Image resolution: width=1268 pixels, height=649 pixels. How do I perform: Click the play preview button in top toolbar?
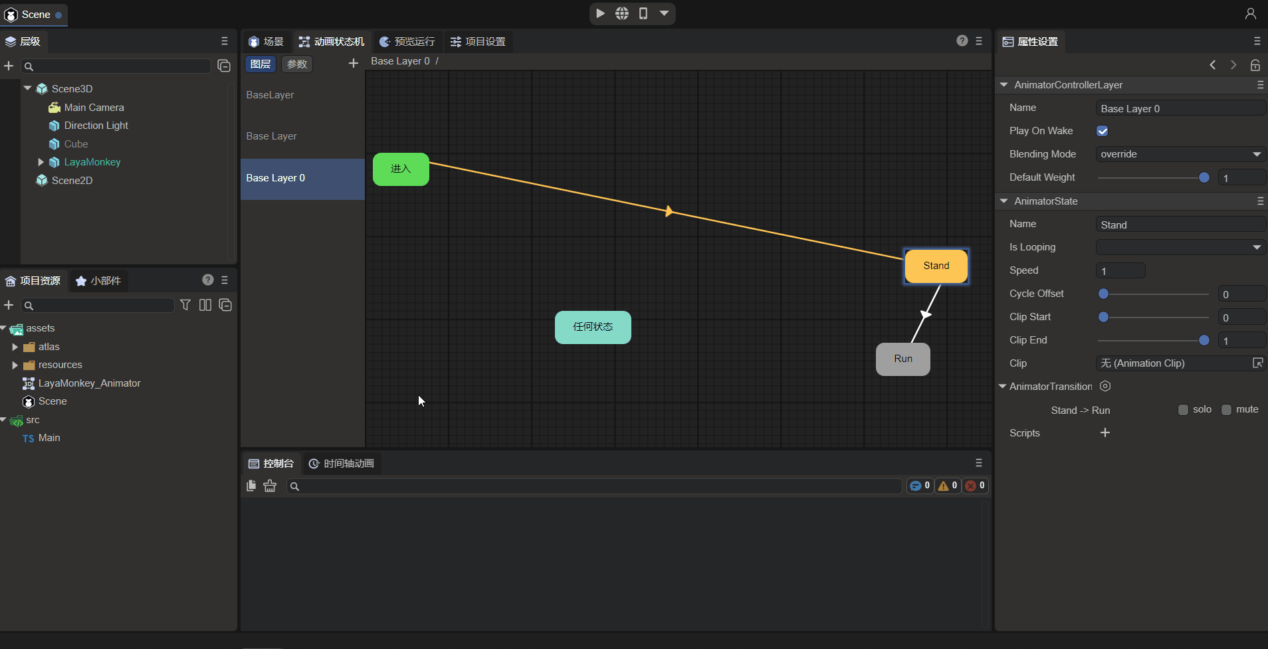coord(600,13)
